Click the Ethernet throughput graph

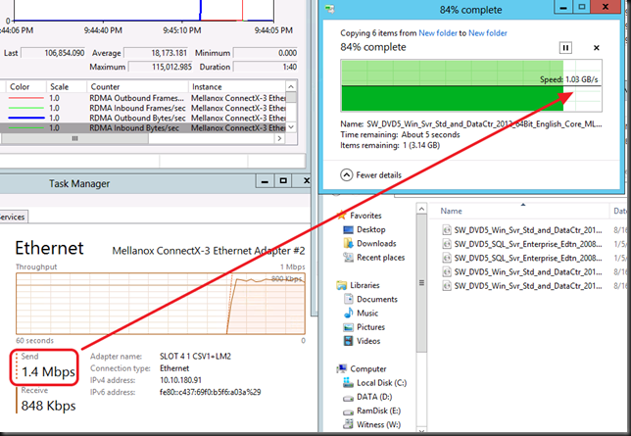[x=161, y=304]
